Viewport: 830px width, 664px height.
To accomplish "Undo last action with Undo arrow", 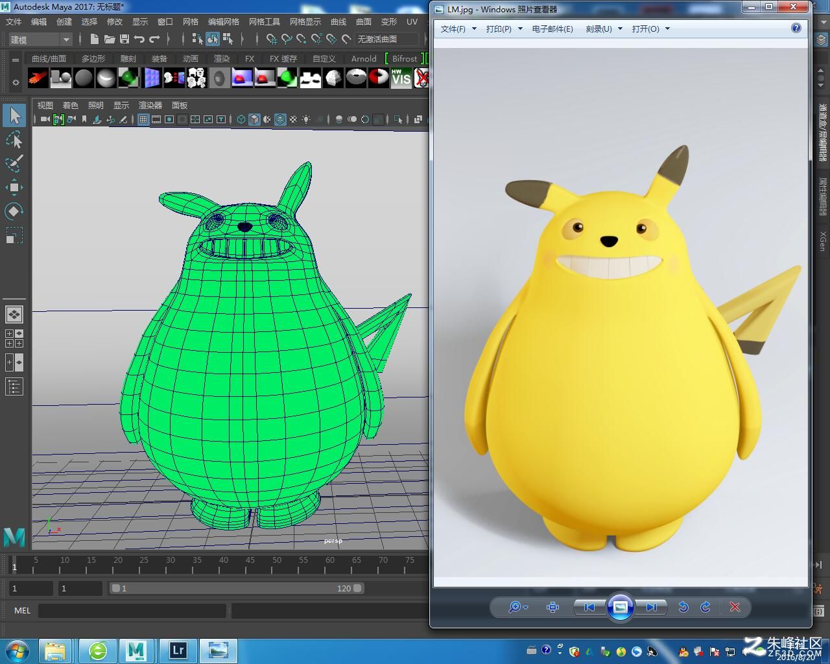I will (x=139, y=39).
